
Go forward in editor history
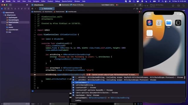38,9
